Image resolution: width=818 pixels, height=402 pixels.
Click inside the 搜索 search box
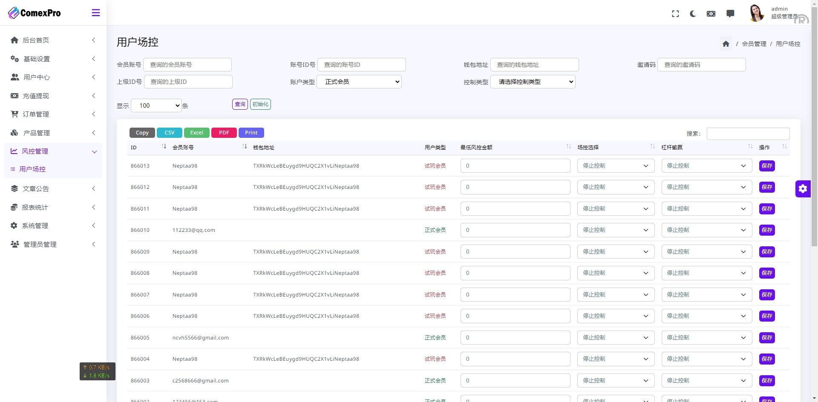748,134
